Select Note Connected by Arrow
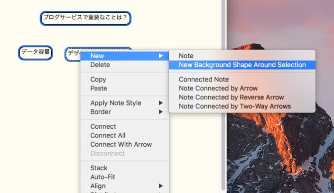Viewport: 334px width, 193px height. [242, 88]
